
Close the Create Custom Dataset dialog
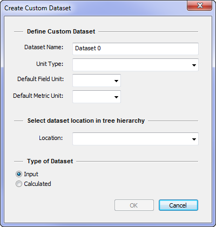[200, 5]
